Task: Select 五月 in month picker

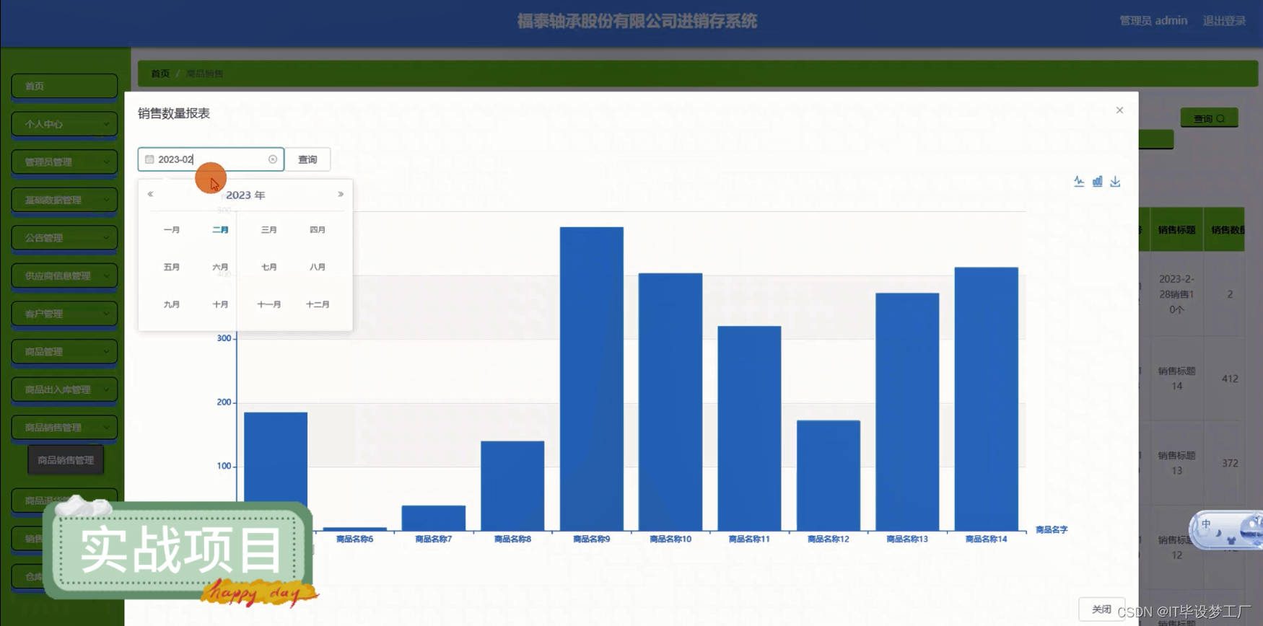Action: tap(172, 267)
